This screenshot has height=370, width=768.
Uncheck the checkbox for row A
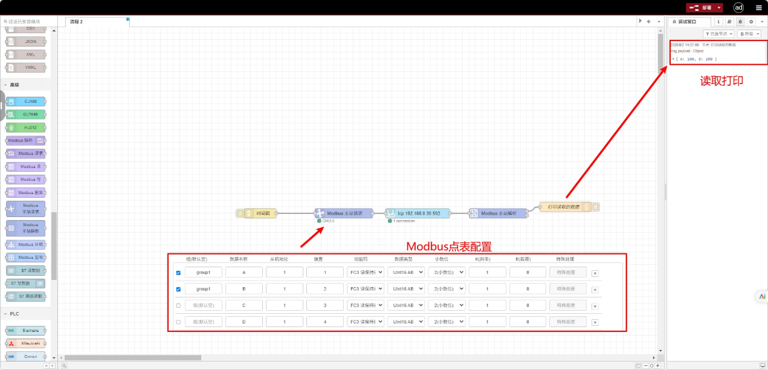pyautogui.click(x=178, y=273)
